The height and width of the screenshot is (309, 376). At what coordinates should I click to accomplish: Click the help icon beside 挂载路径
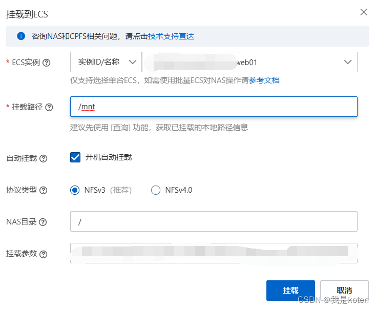(x=49, y=108)
